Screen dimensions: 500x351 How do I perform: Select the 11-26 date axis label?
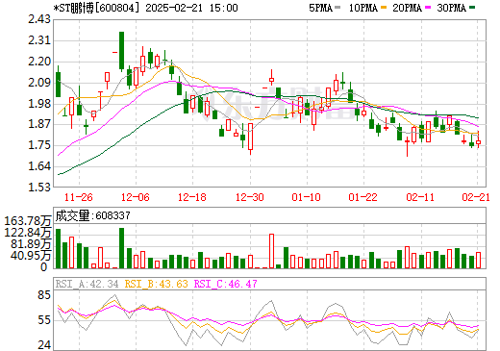click(79, 197)
